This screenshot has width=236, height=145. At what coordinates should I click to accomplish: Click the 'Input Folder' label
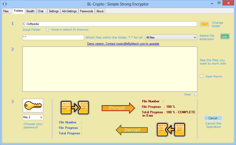pos(31,30)
